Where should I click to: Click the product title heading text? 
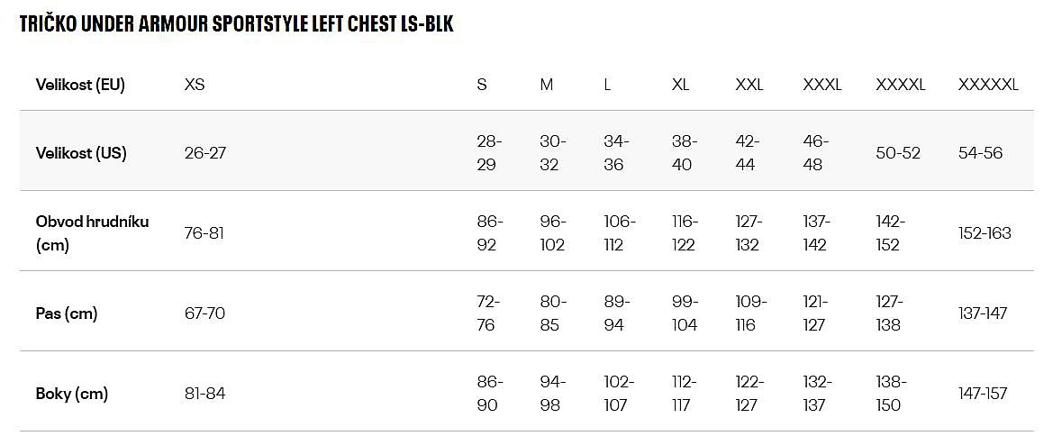236,24
